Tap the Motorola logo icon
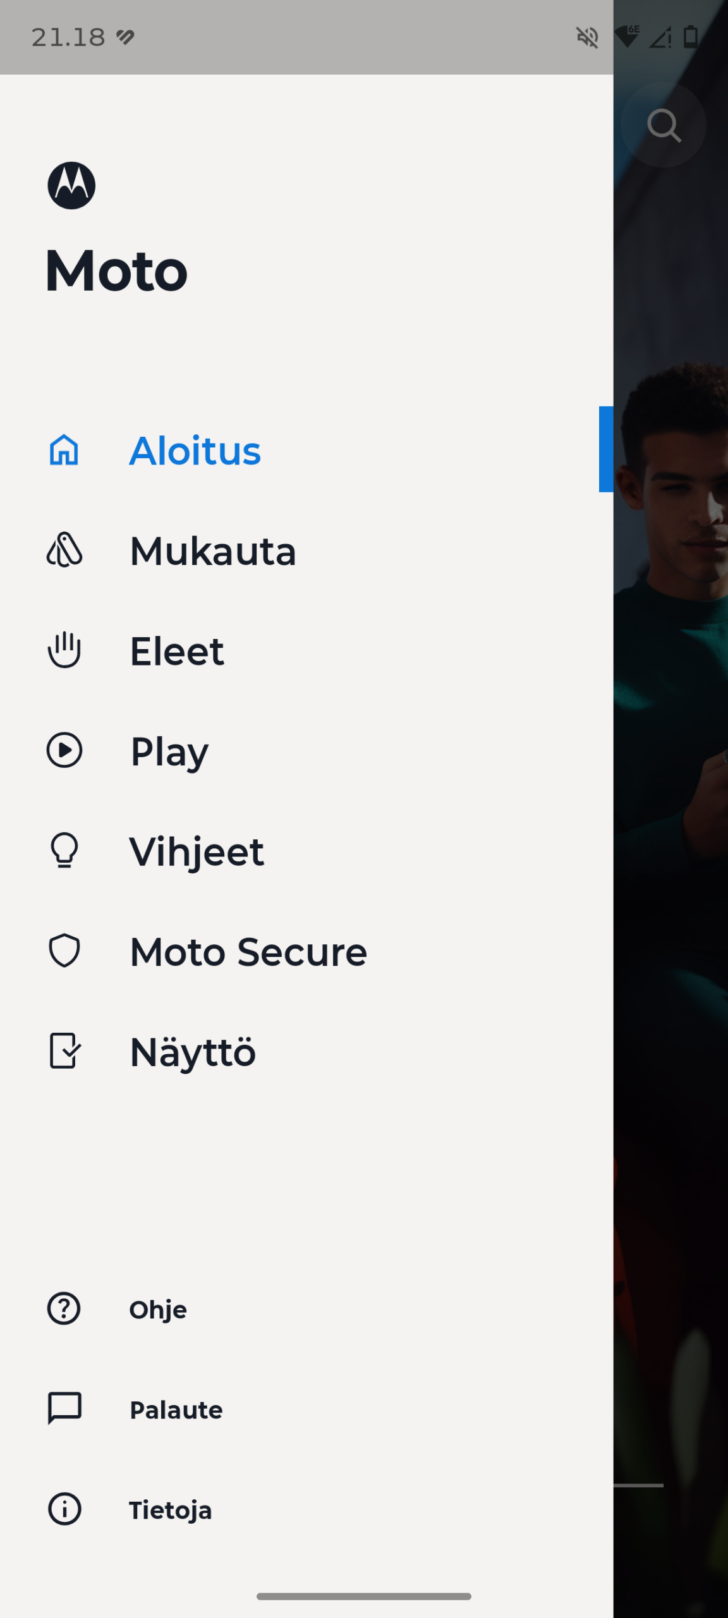728x1618 pixels. point(71,185)
